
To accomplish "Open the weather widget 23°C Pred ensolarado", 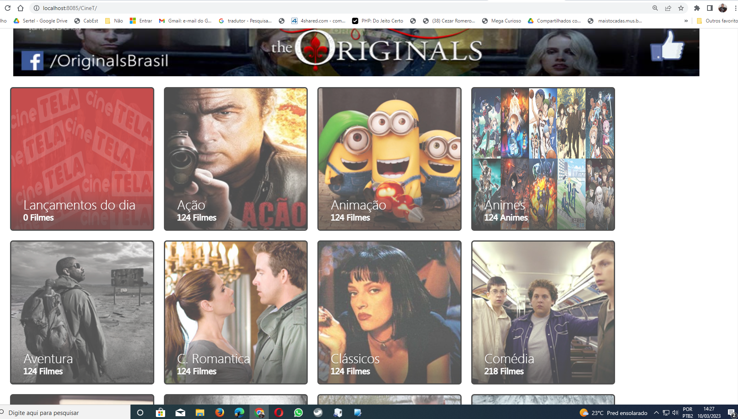I will pyautogui.click(x=613, y=413).
